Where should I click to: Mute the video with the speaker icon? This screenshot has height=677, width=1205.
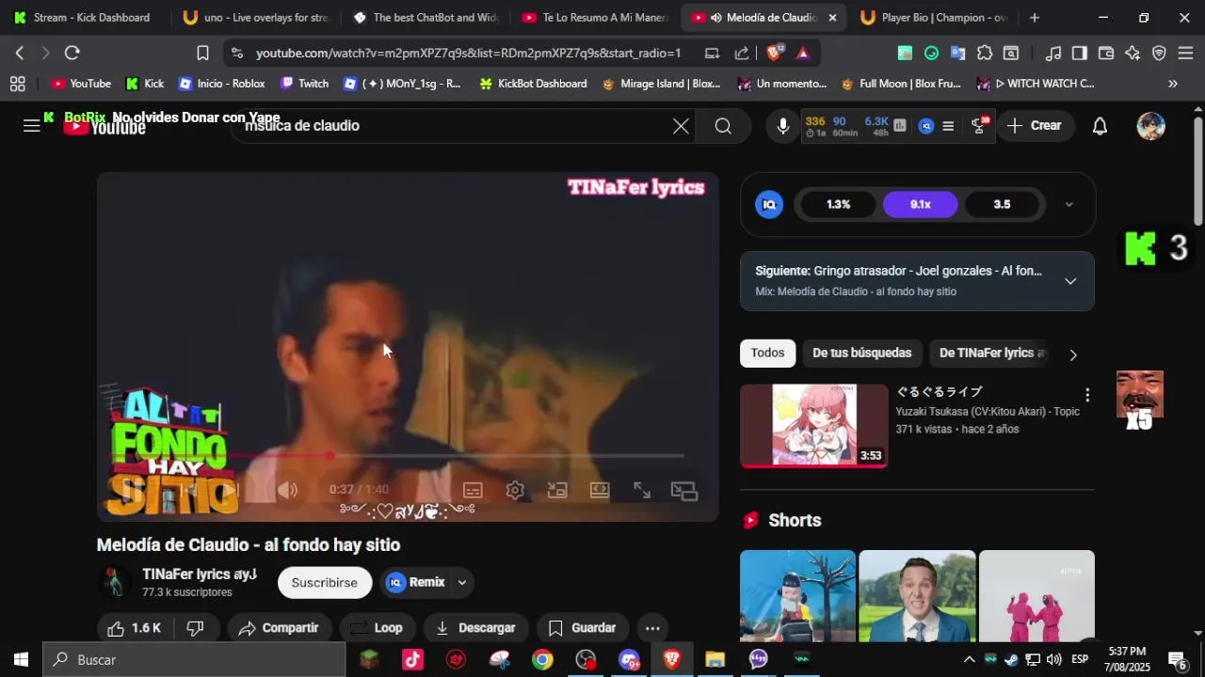click(x=287, y=490)
